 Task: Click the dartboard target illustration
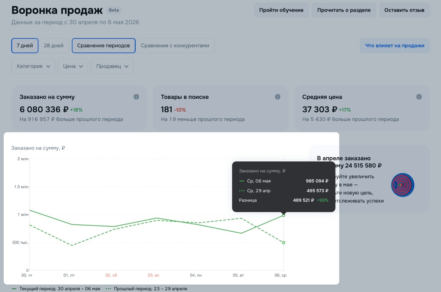(402, 185)
